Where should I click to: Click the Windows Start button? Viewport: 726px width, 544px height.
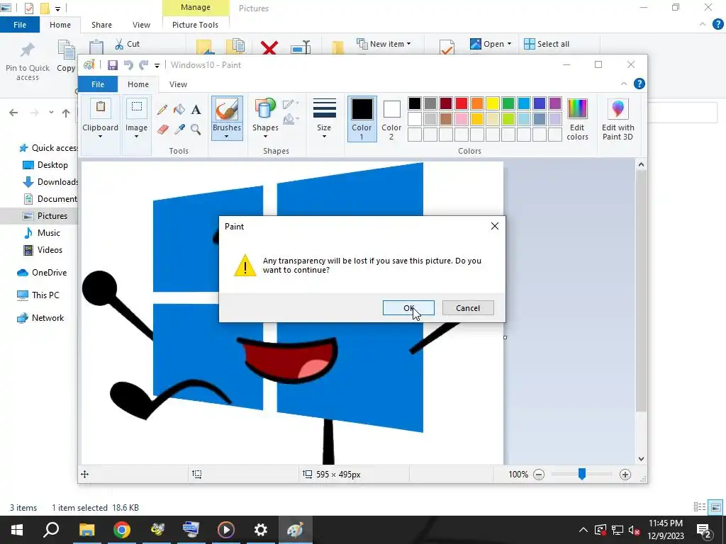point(17,530)
